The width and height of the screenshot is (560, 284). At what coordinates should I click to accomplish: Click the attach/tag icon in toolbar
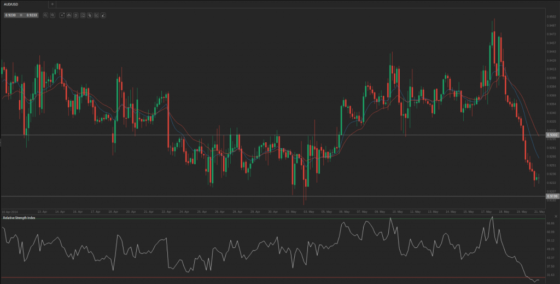tap(89, 15)
